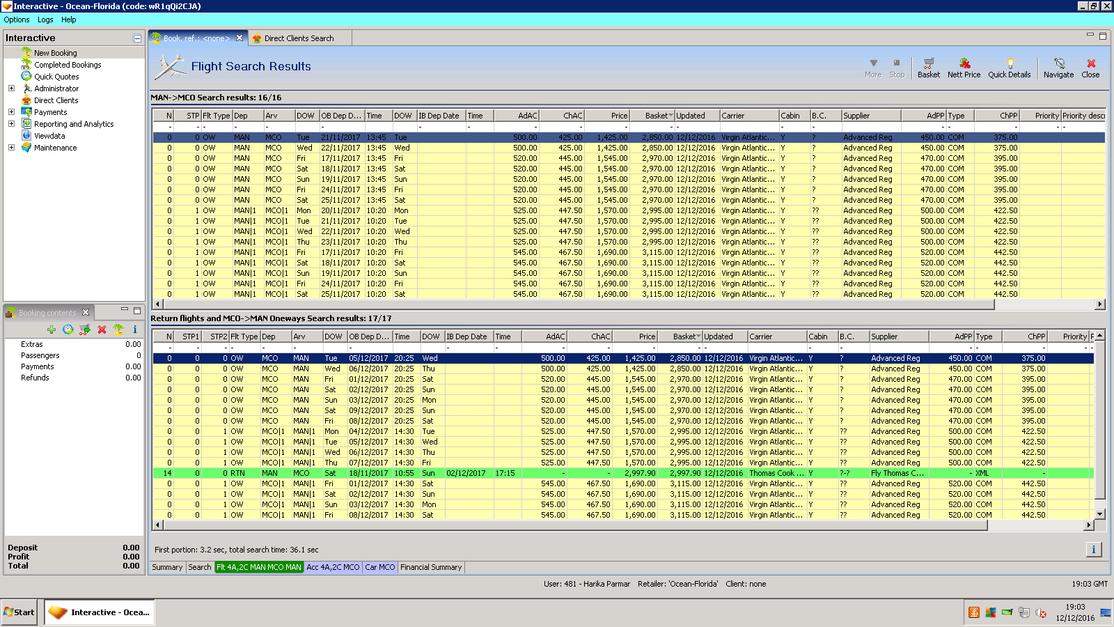
Task: Expand Reporting and Analytics node
Action: [11, 124]
